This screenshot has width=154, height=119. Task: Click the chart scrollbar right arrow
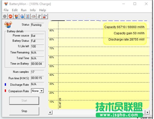[x=147, y=112]
